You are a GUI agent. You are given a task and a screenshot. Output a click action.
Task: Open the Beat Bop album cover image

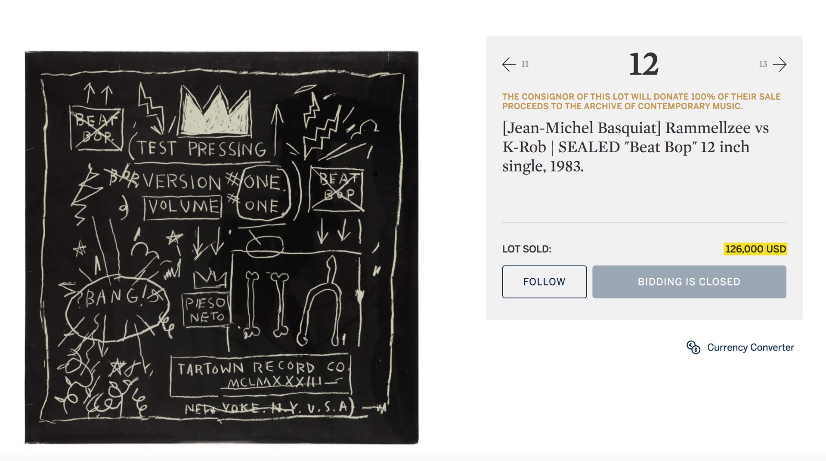click(x=222, y=248)
